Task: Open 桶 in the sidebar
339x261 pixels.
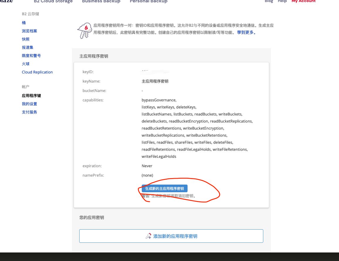Action: tap(24, 23)
